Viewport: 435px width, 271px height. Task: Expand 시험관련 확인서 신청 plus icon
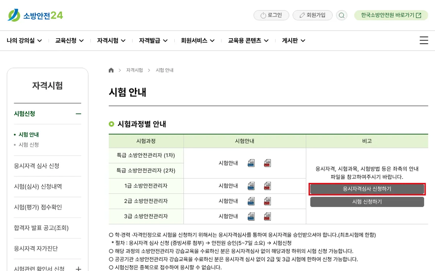pos(78,269)
